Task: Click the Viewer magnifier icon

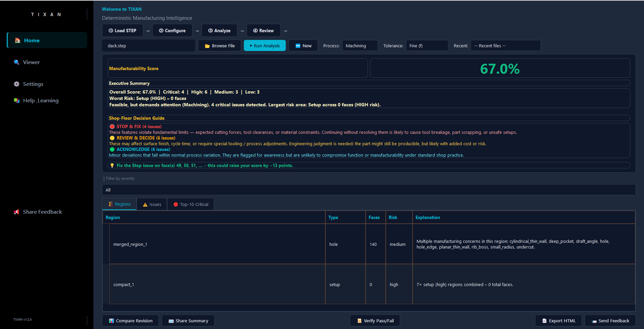Action: (x=16, y=62)
